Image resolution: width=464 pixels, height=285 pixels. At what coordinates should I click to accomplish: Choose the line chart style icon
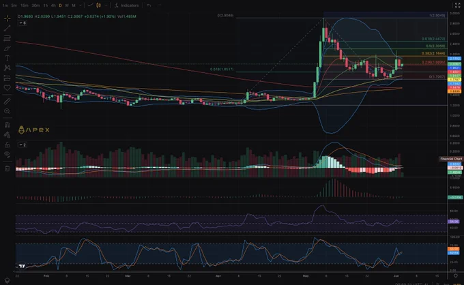90,5
